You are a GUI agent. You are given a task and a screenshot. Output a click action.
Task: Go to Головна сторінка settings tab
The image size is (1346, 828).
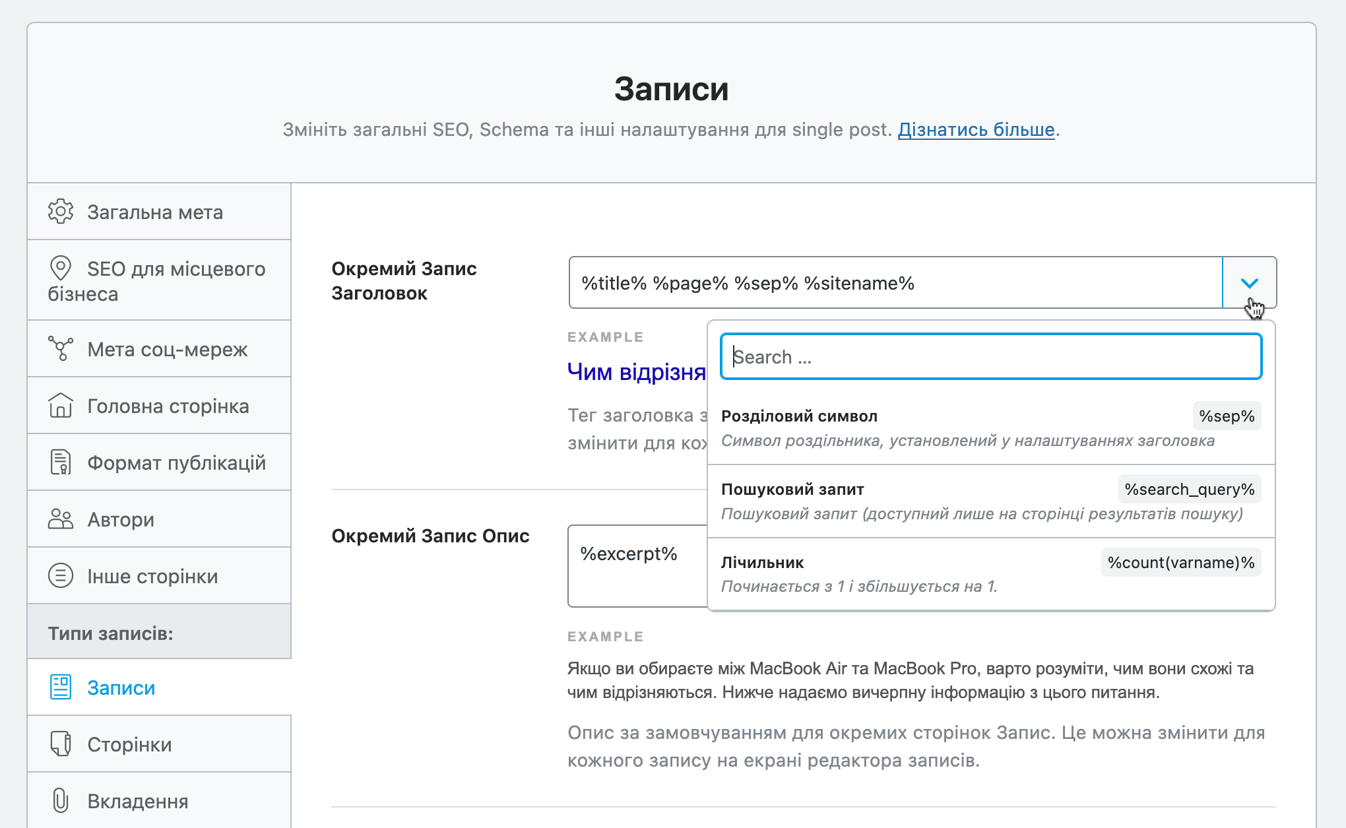coord(159,406)
